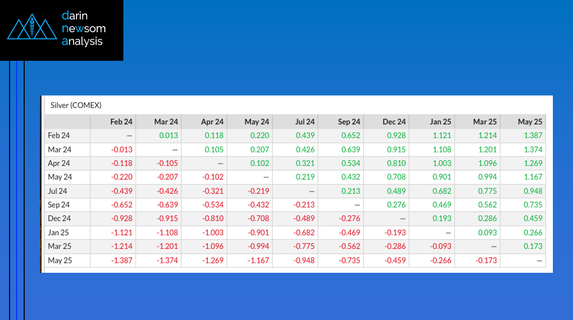This screenshot has width=573, height=320.
Task: Select the May 25 column header
Action: pyautogui.click(x=530, y=122)
